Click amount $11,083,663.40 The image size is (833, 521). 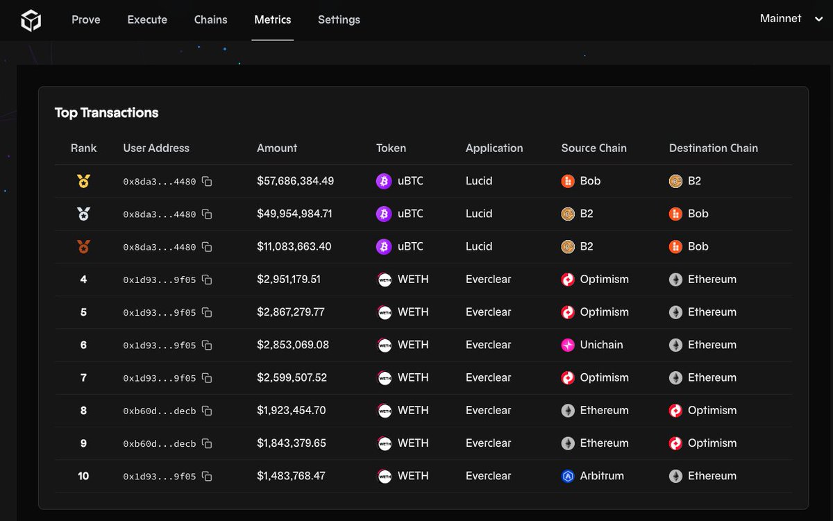click(294, 246)
